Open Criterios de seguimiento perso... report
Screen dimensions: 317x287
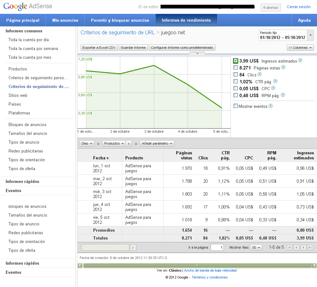tap(38, 78)
